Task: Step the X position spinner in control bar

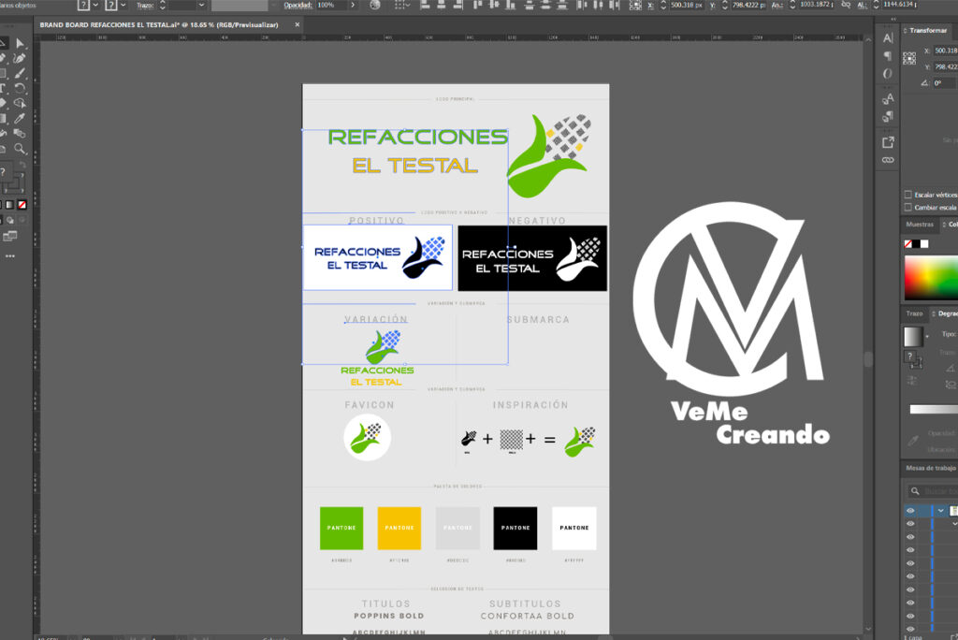Action: [x=663, y=5]
